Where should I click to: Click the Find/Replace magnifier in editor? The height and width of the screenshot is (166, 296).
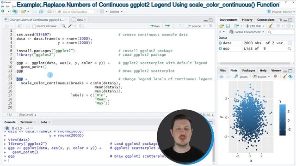(64, 26)
